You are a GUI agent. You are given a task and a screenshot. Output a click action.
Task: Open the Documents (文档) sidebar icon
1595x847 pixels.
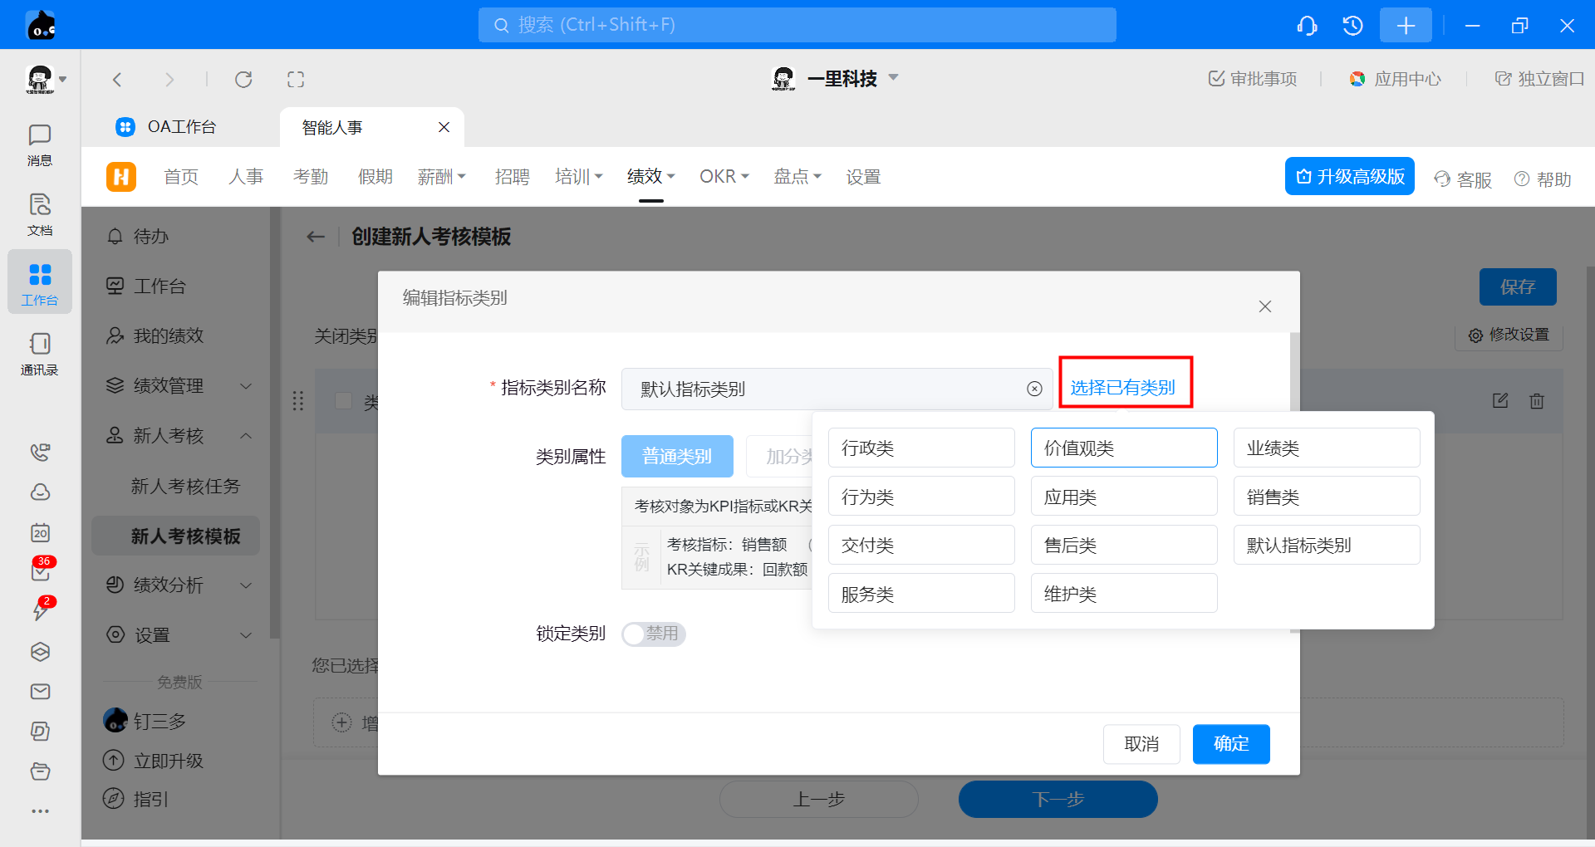point(39,214)
